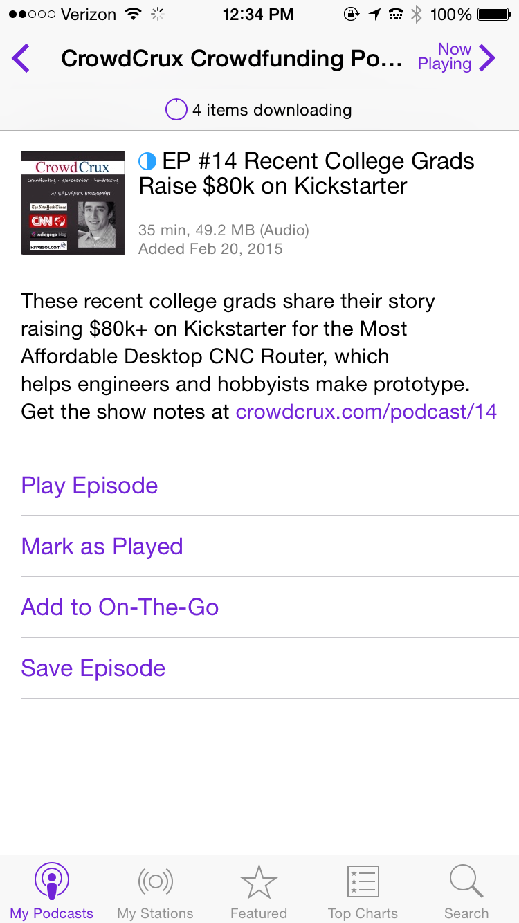The height and width of the screenshot is (923, 519).
Task: Tap the CrowdCrux Crowdfunding Podcast title
Action: point(232,59)
